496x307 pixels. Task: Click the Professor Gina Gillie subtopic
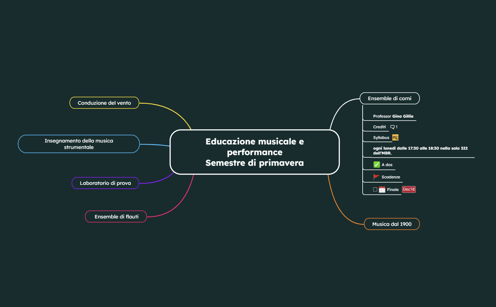(393, 116)
